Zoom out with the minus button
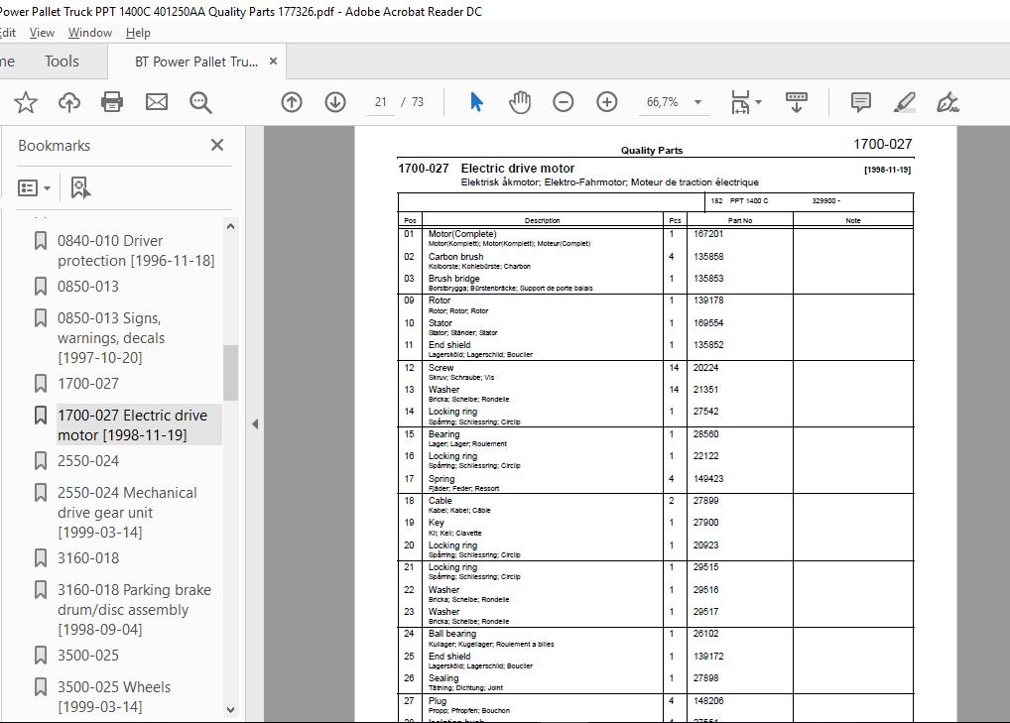The image size is (1010, 723). pyautogui.click(x=563, y=102)
